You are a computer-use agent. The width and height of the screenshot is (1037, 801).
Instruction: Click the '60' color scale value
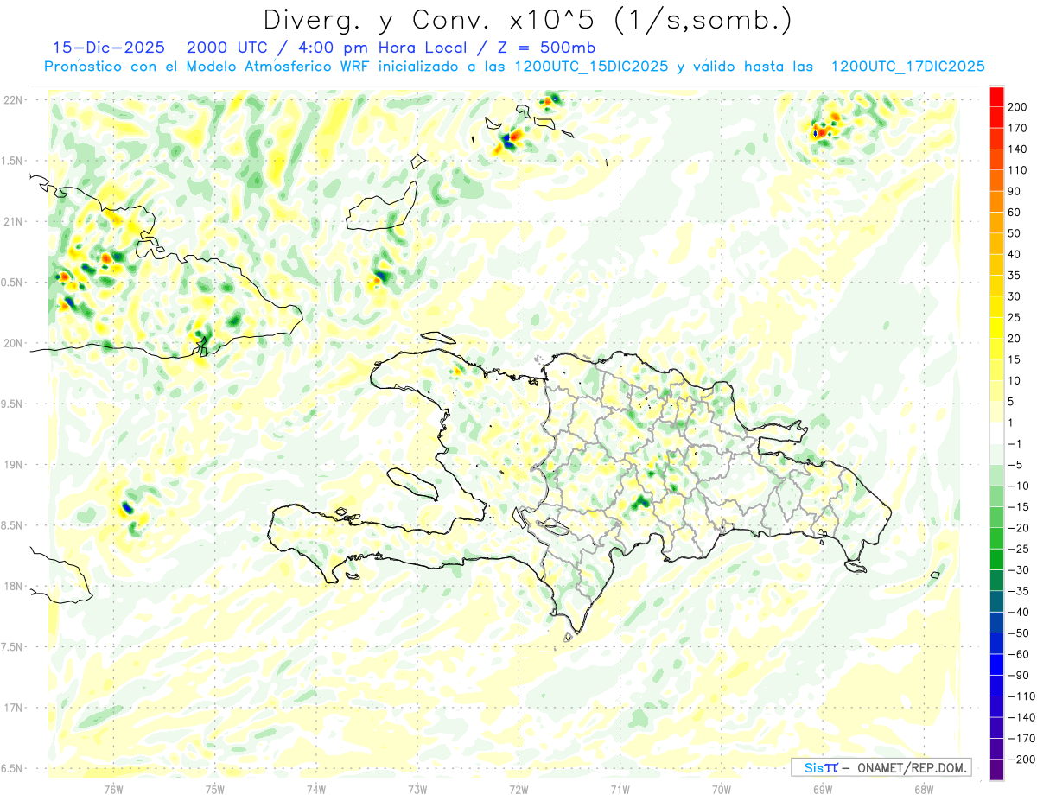pyautogui.click(x=1015, y=213)
